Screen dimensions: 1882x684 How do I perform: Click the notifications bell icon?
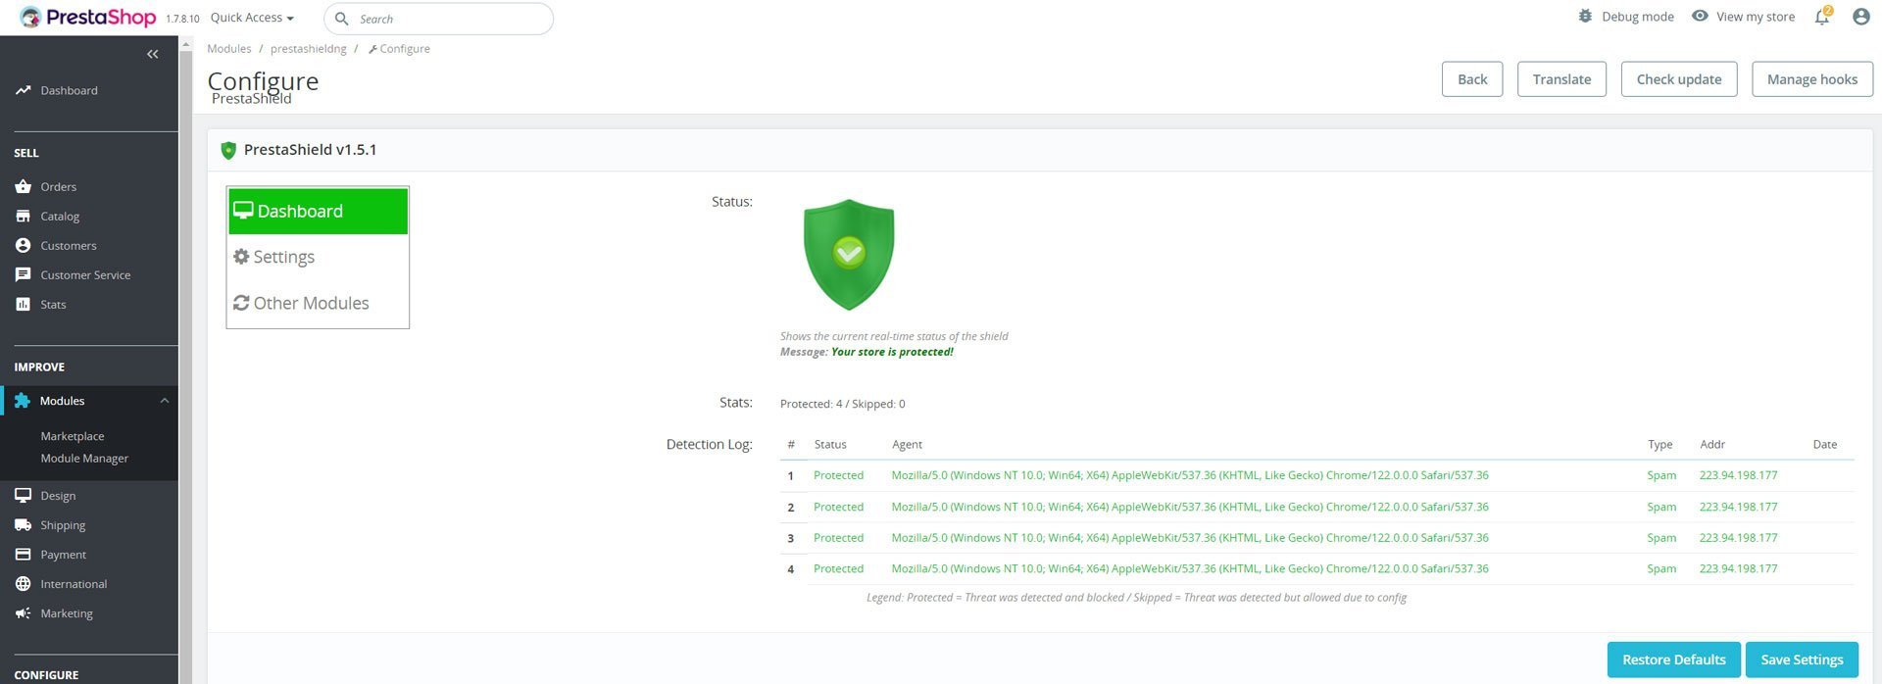coord(1821,18)
